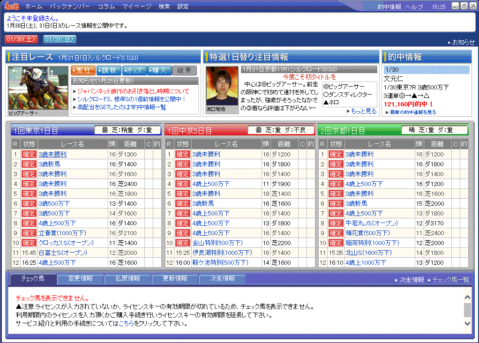The image size is (479, 343).
Task: Open the マイページ menu
Action: (137, 7)
